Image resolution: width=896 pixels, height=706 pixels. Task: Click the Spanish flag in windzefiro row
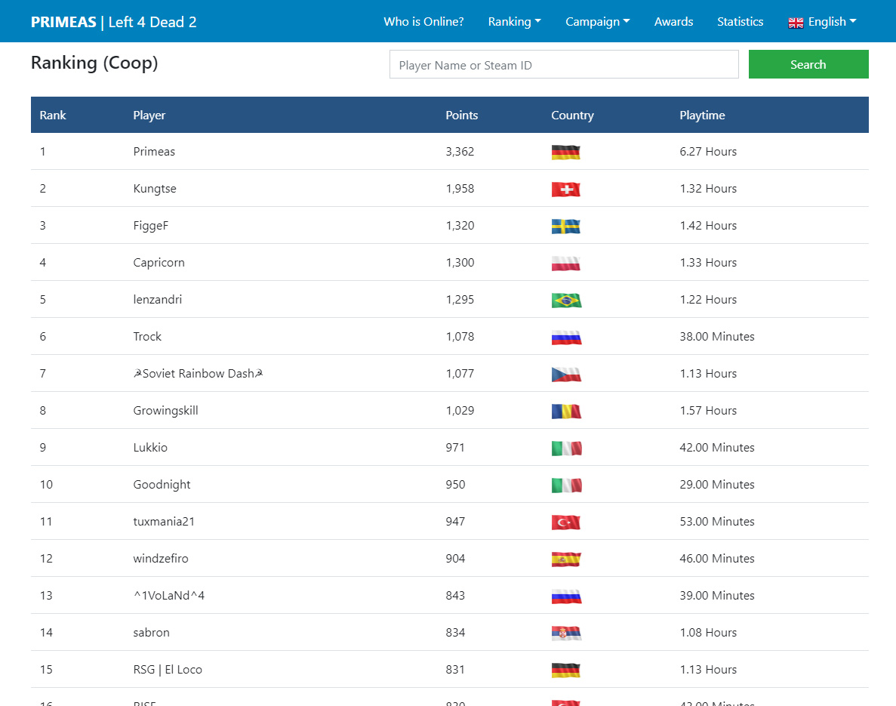point(565,559)
